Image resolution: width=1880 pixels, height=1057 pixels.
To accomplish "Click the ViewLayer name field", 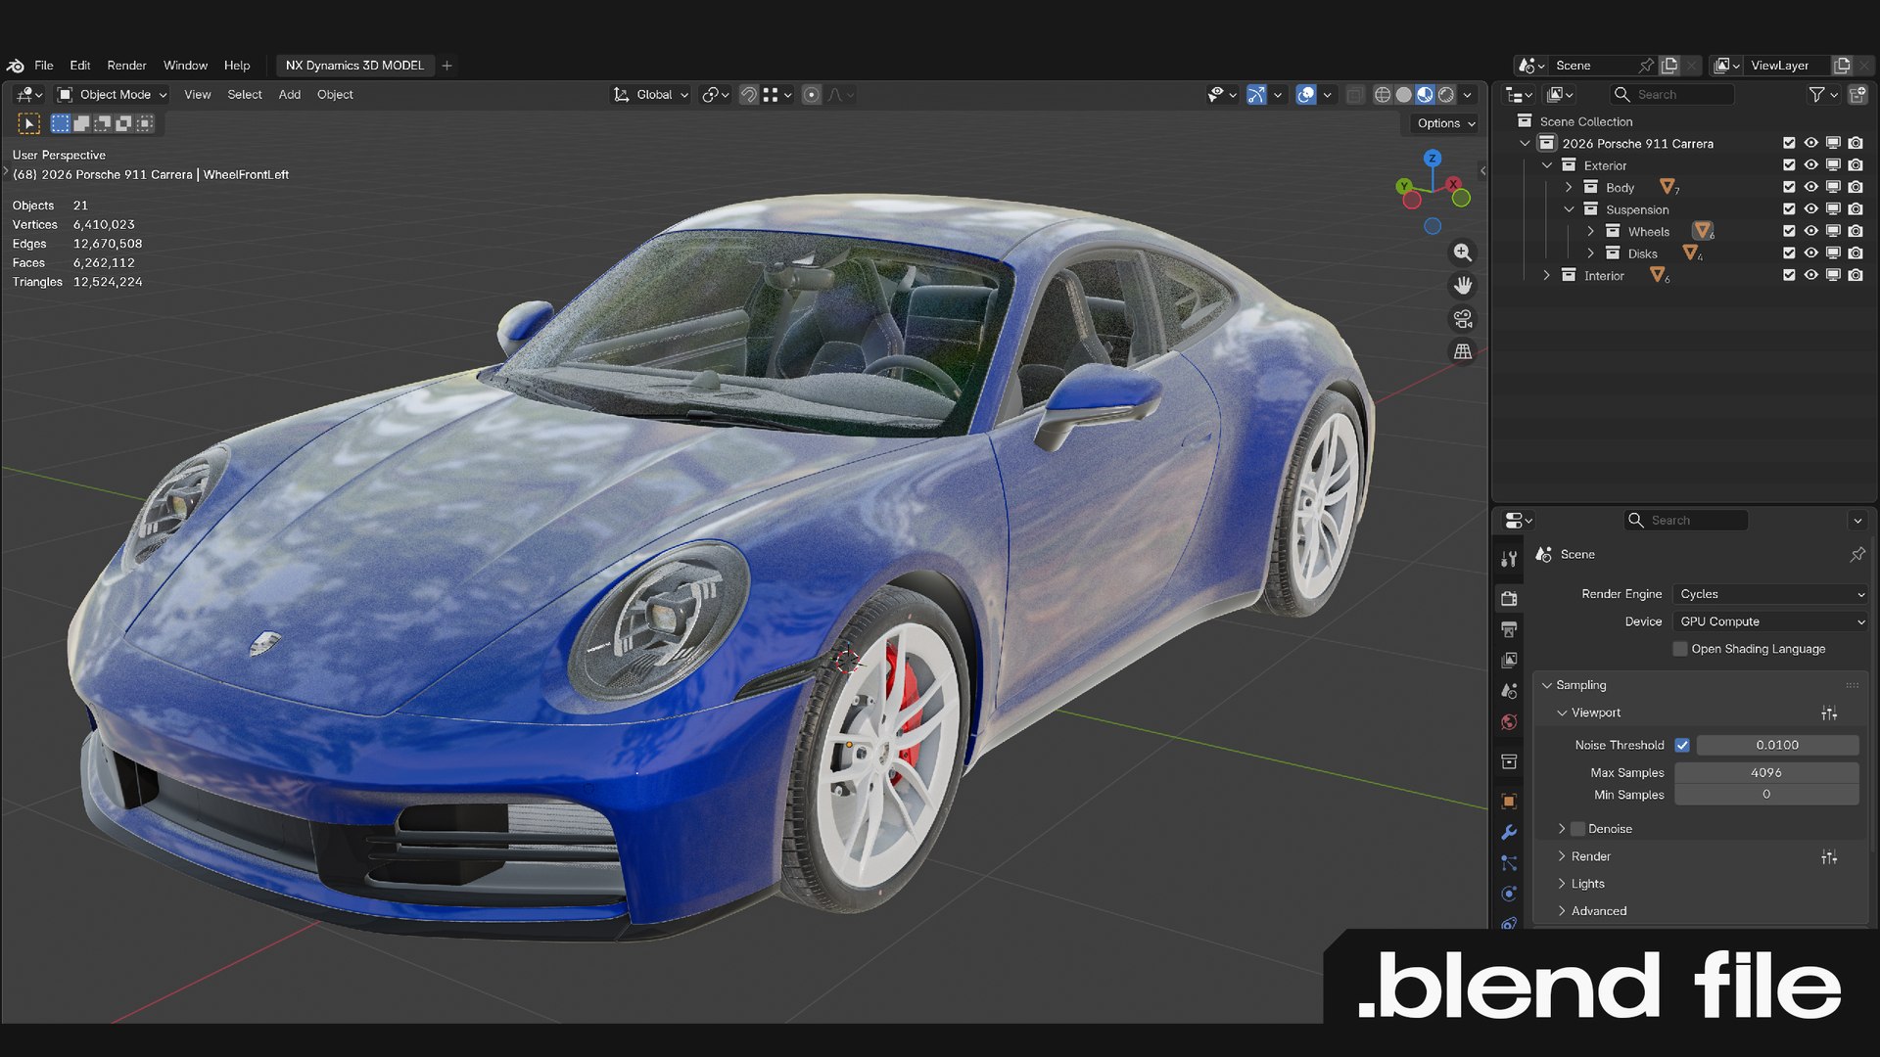I will pos(1785,66).
